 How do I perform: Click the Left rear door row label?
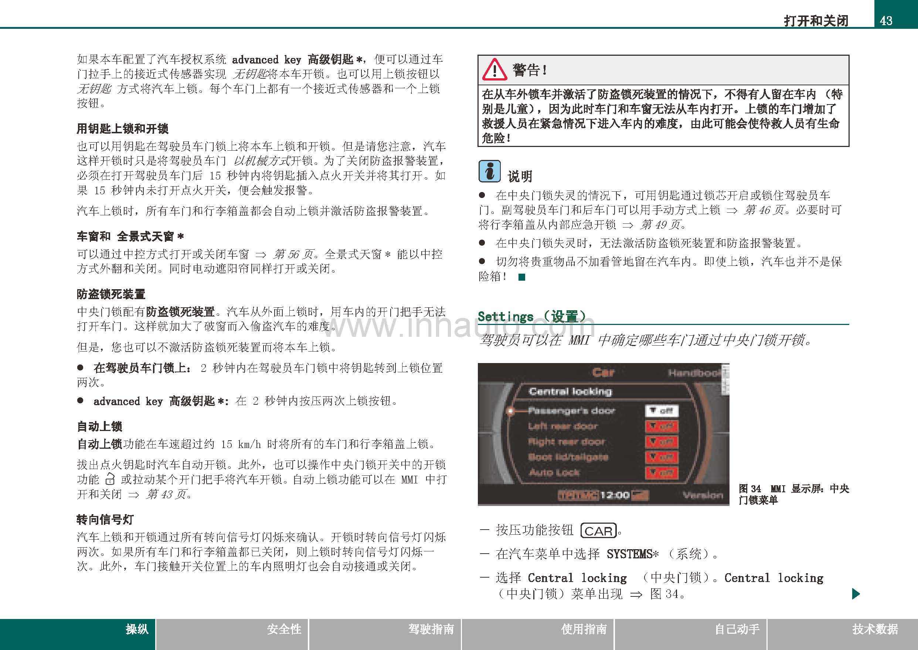563,426
